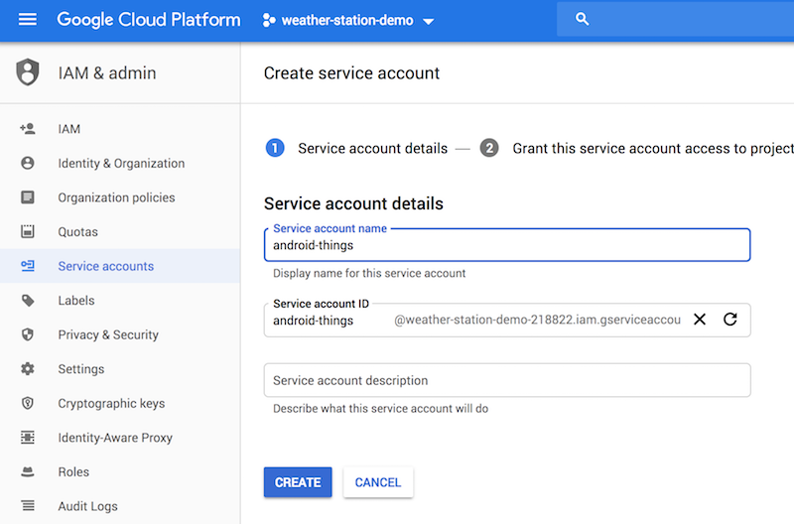Click the CANCEL button
This screenshot has width=794, height=524.
coord(378,482)
